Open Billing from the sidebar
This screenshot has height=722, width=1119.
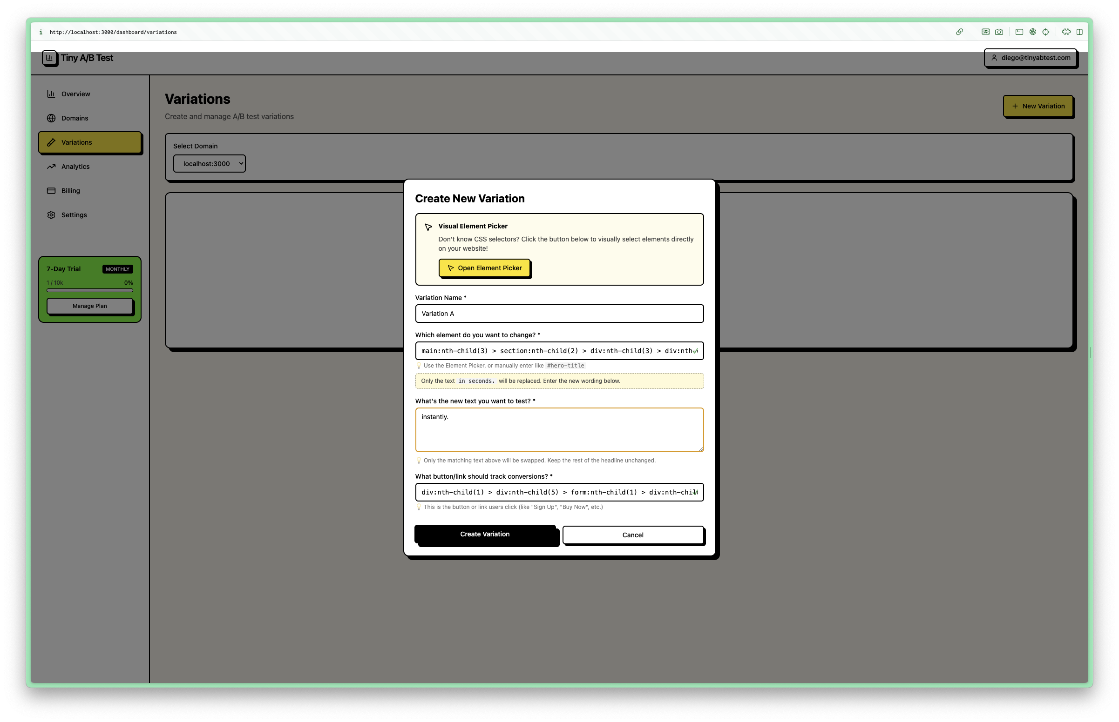(70, 191)
